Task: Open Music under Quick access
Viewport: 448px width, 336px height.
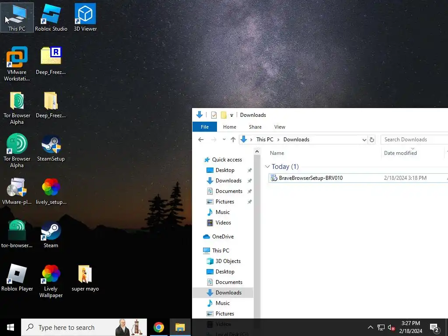Action: pyautogui.click(x=223, y=212)
